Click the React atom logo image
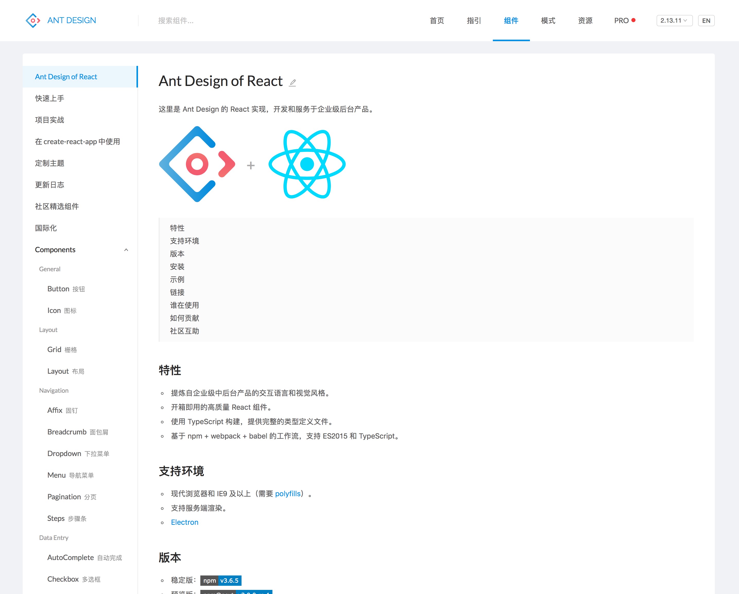The height and width of the screenshot is (594, 739). pyautogui.click(x=307, y=164)
